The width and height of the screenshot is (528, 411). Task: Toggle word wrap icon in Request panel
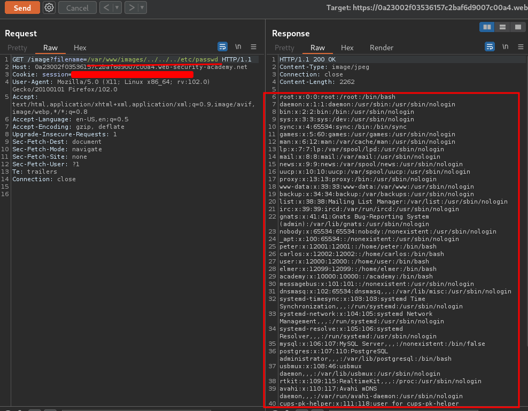(x=222, y=46)
